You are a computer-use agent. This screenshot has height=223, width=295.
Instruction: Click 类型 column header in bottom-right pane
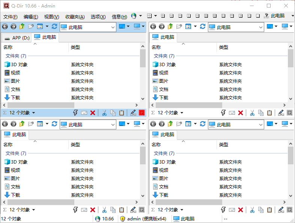tap(224, 144)
